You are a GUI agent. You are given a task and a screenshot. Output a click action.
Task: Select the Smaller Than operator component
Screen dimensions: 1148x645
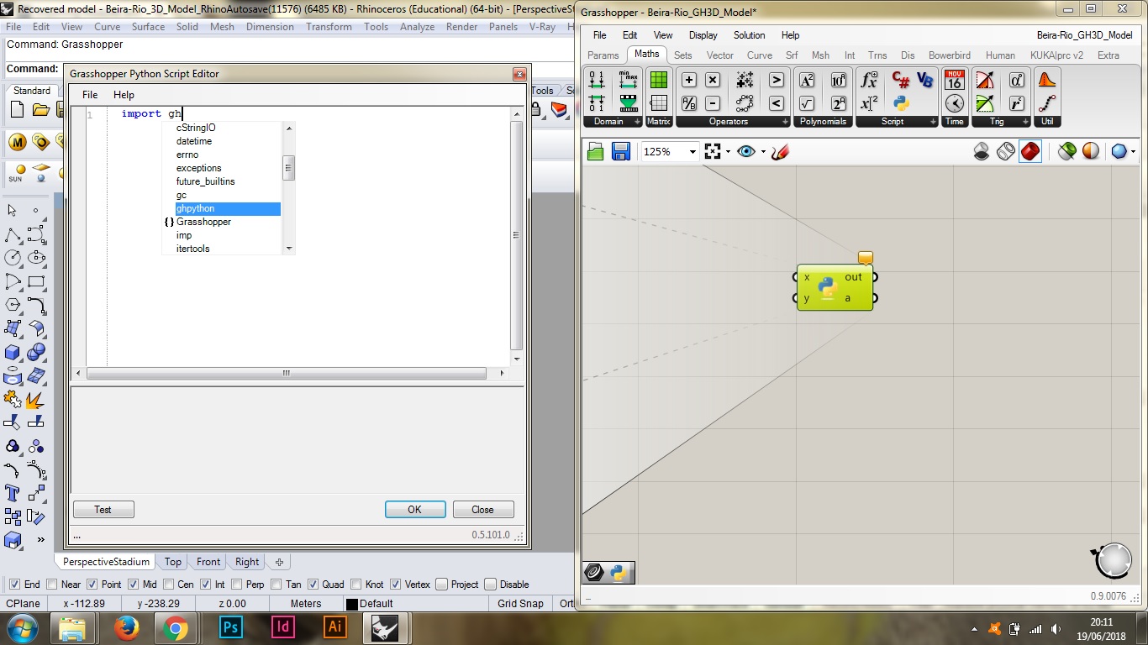tap(777, 104)
